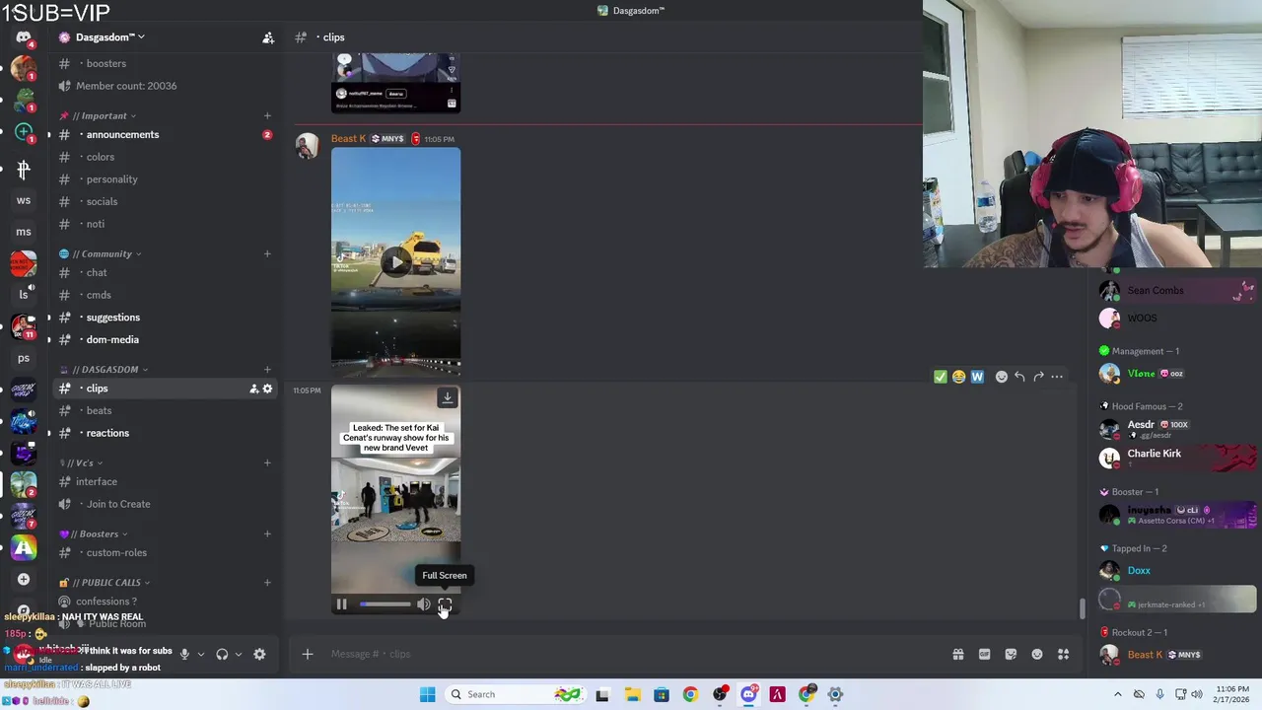Image resolution: width=1262 pixels, height=710 pixels.
Task: Add the W emoji reaction
Action: 977,377
